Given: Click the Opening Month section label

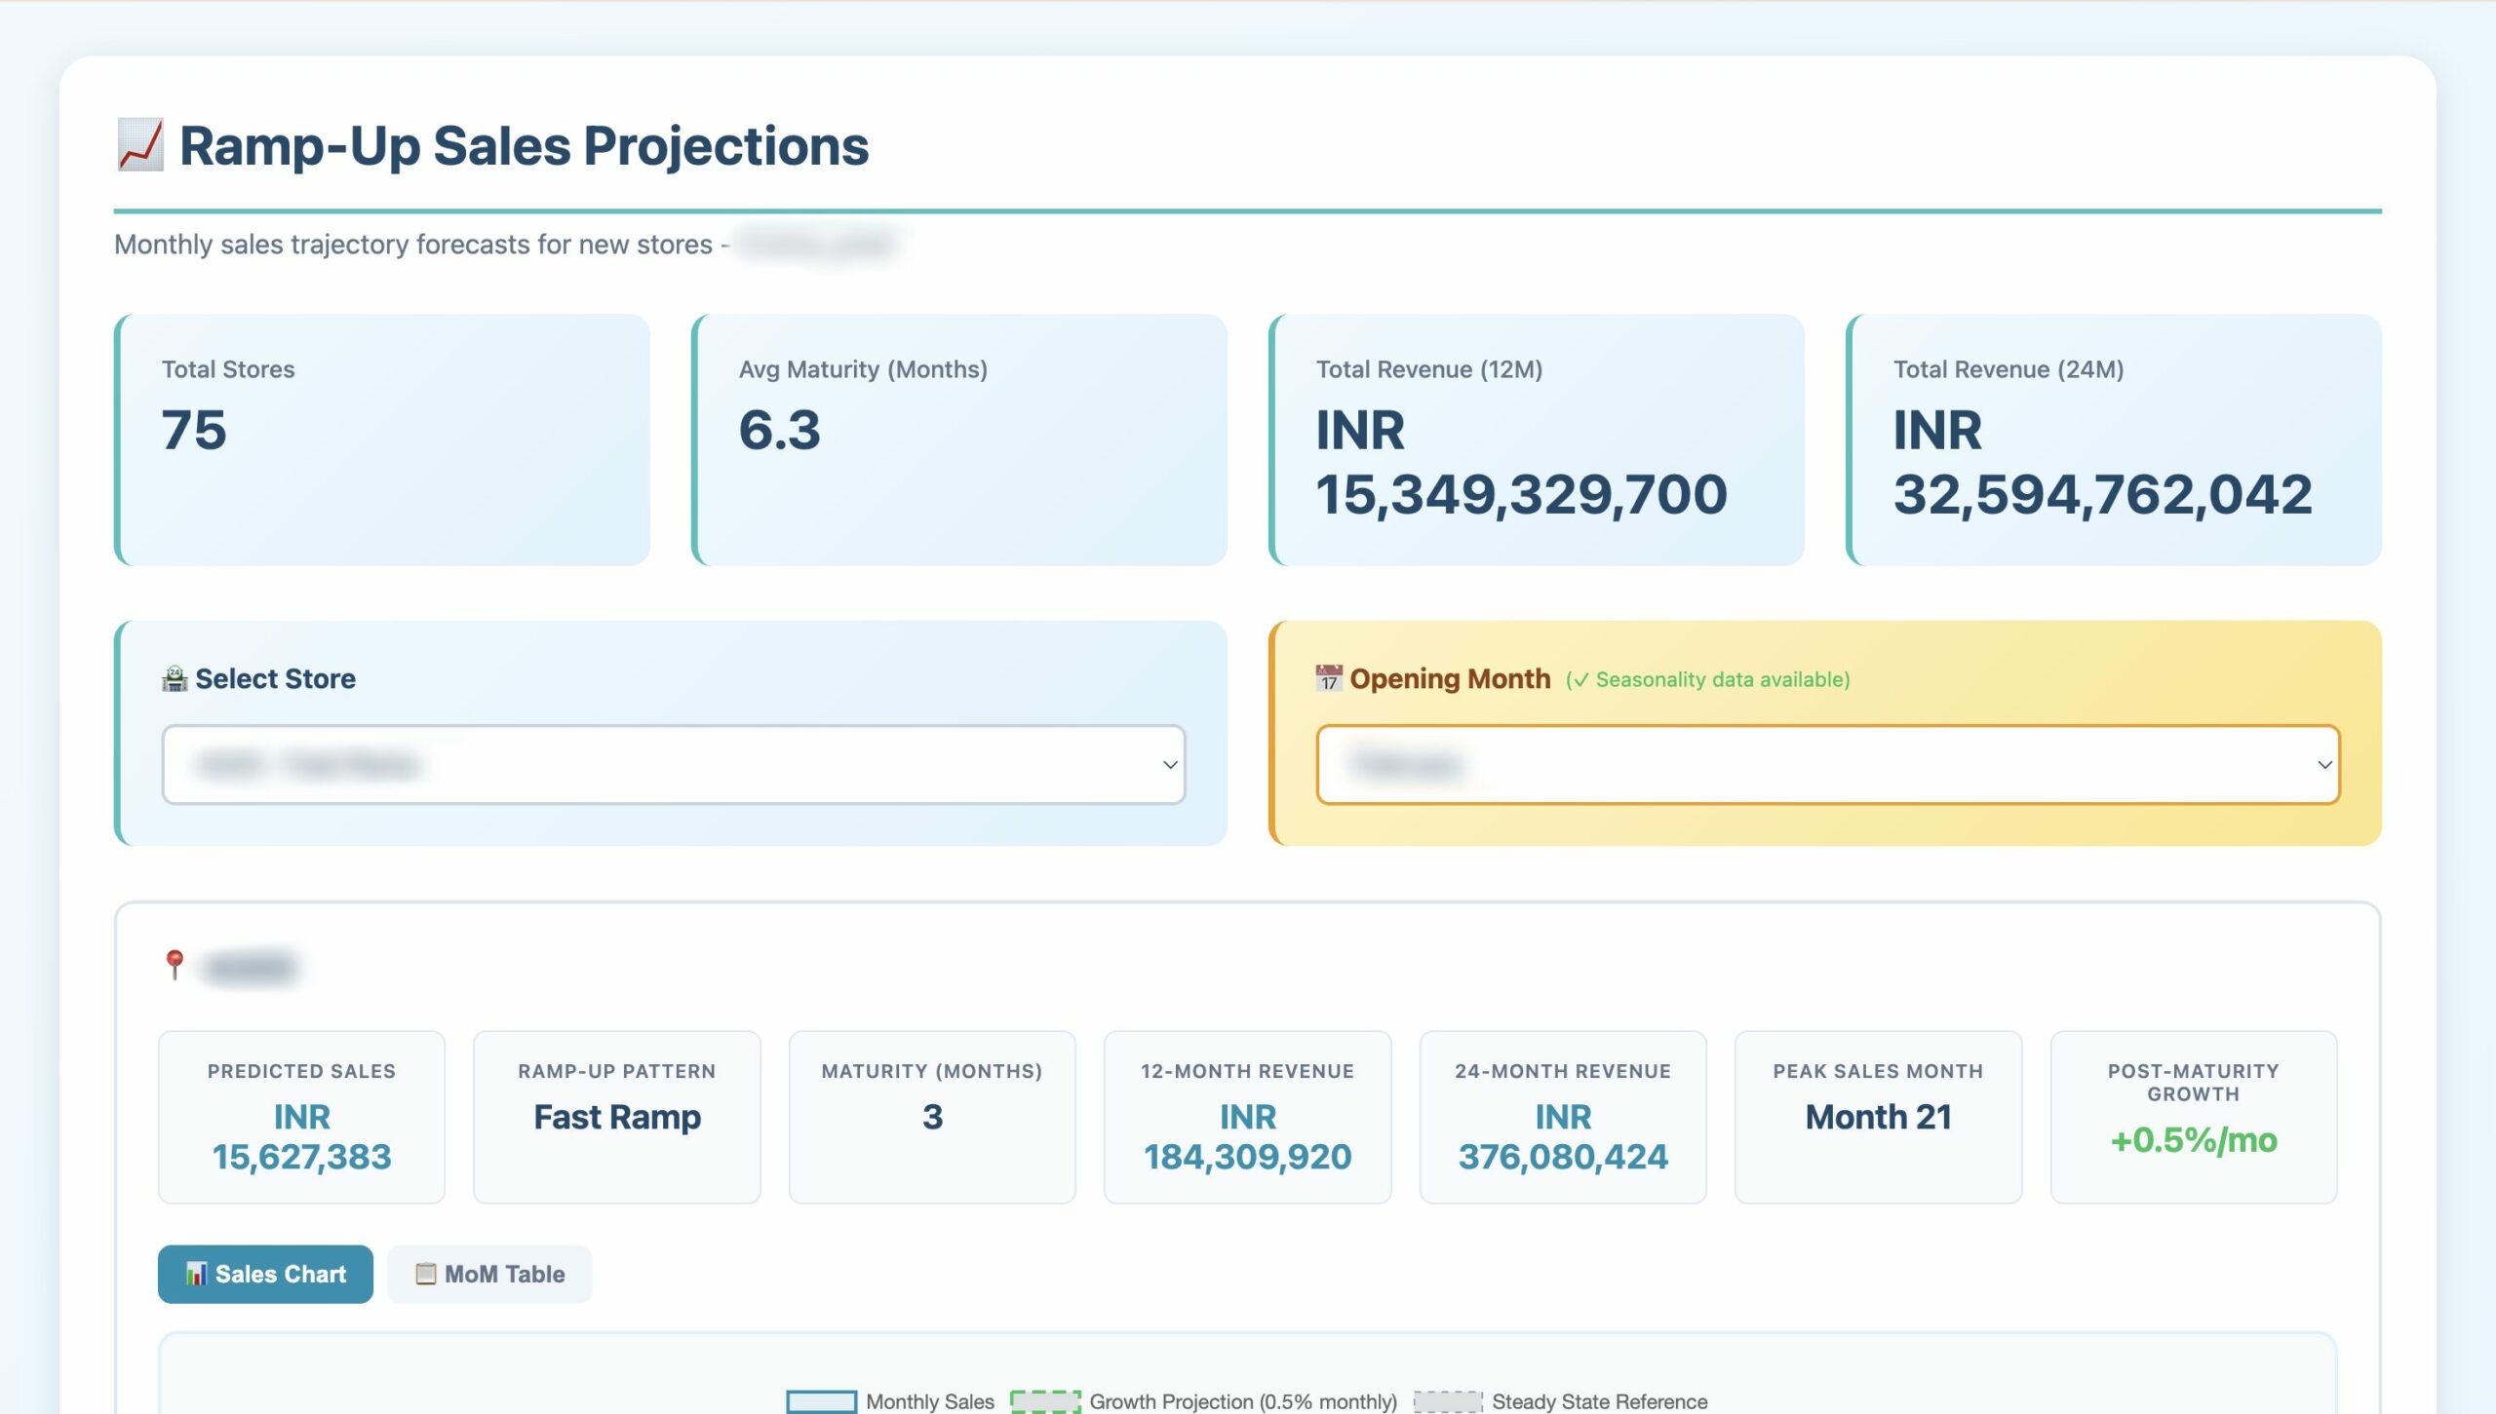Looking at the screenshot, I should pyautogui.click(x=1450, y=679).
